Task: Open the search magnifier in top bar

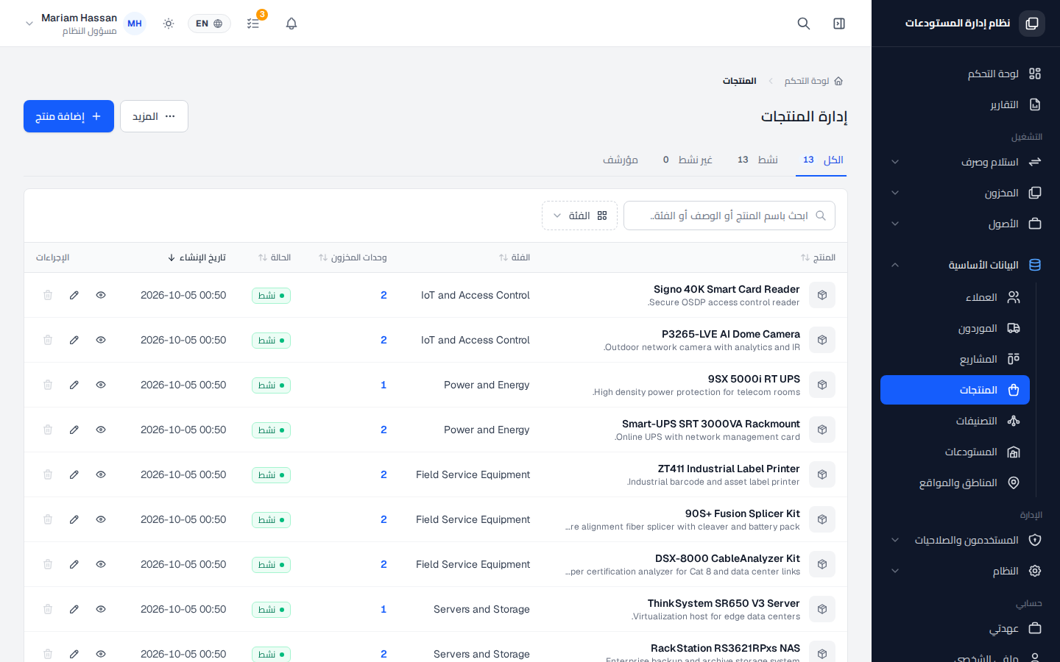Action: (804, 24)
